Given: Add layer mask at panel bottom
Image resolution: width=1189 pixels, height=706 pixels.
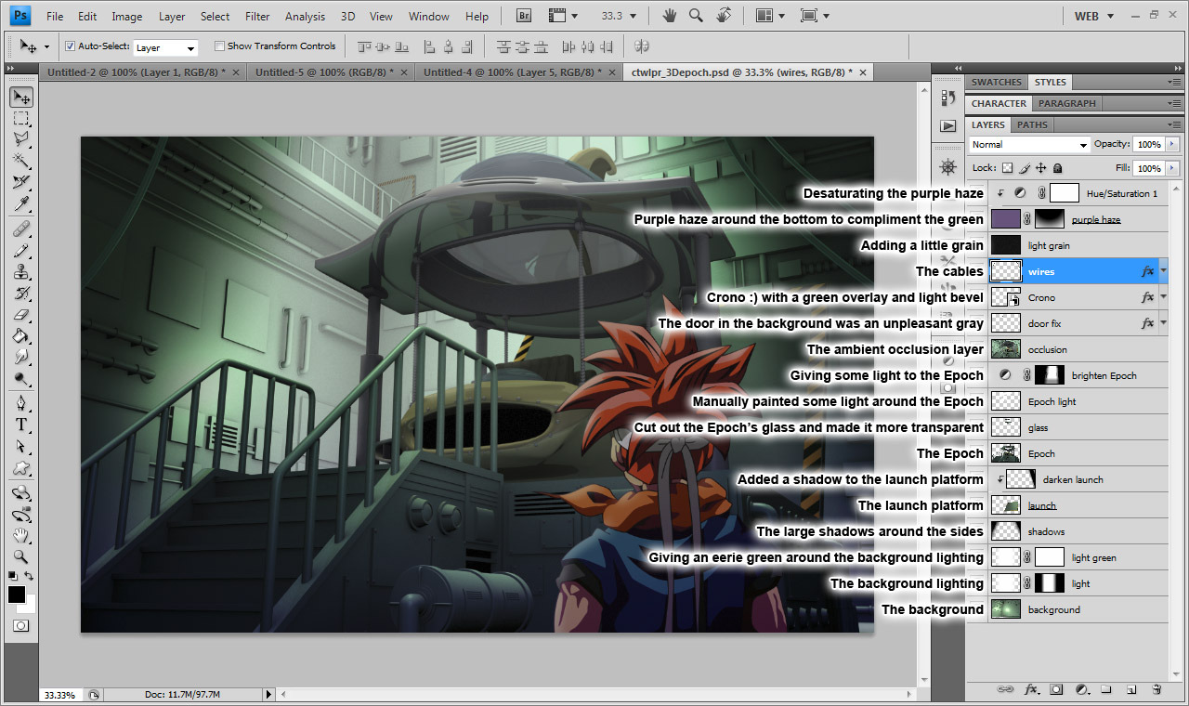Looking at the screenshot, I should pyautogui.click(x=1056, y=689).
